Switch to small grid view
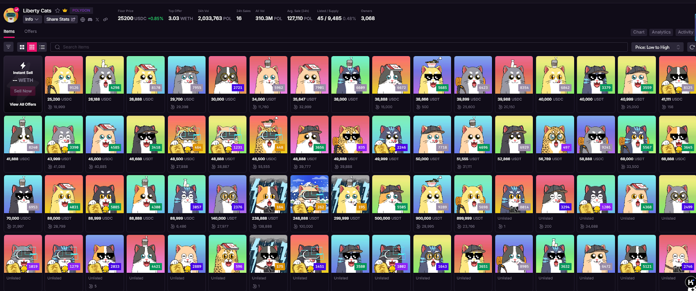Viewport: 696px width, 291px height. pyautogui.click(x=32, y=47)
